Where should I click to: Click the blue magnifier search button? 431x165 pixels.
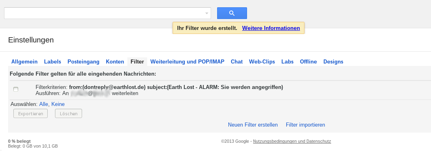tap(232, 13)
